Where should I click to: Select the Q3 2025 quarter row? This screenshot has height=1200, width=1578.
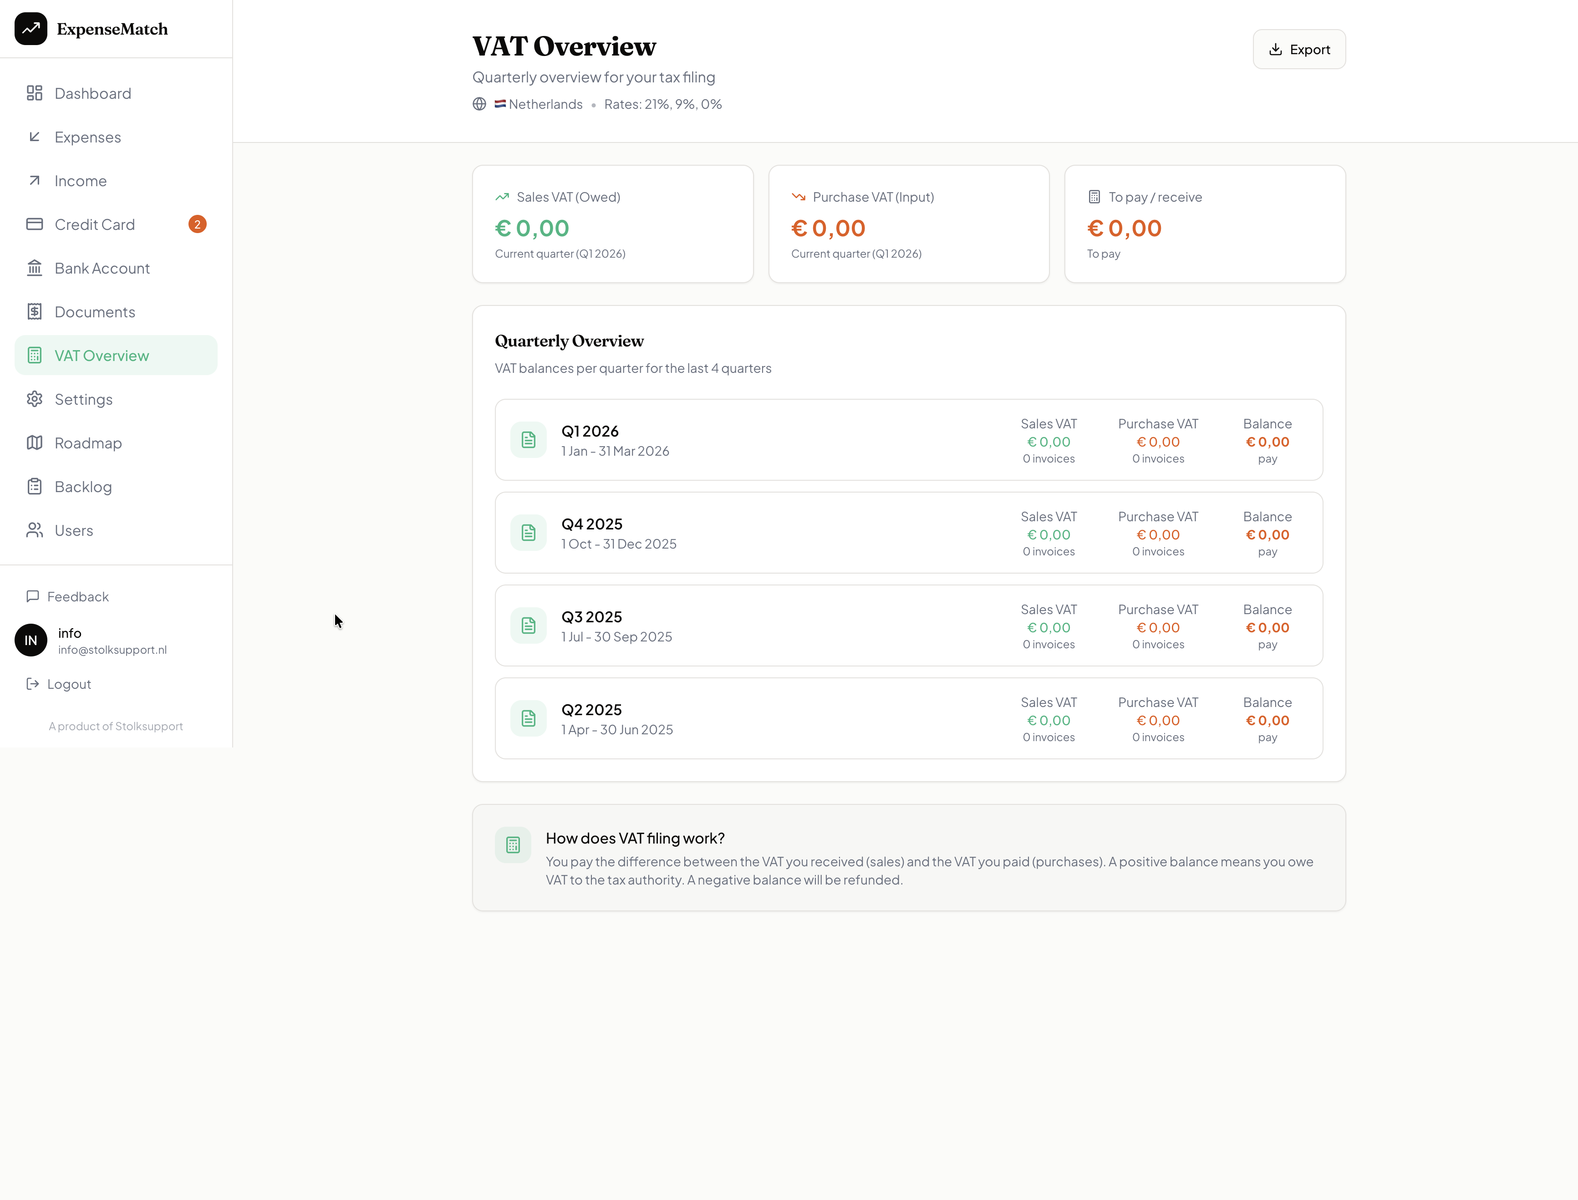click(909, 625)
